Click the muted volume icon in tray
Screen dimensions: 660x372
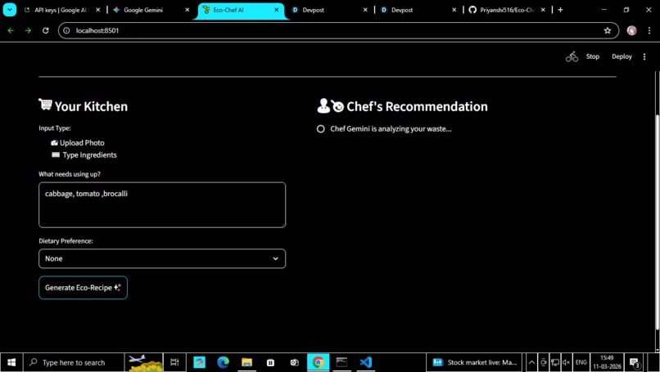click(x=566, y=362)
